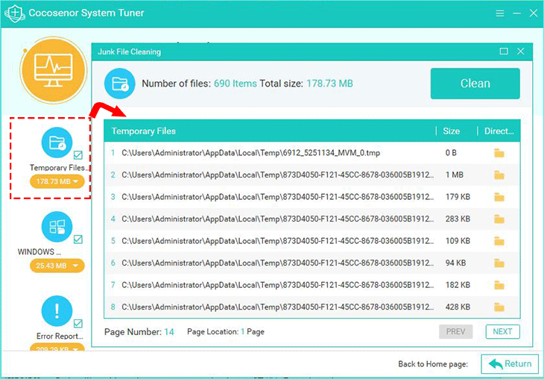This screenshot has width=544, height=379.
Task: Open folder for the 109 KB file
Action: tap(499, 241)
